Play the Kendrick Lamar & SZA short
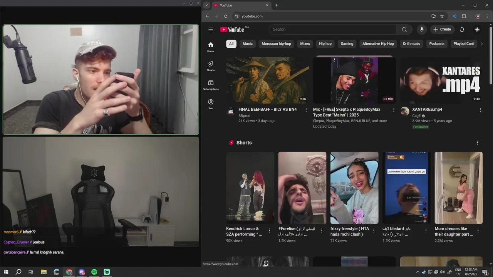The image size is (493, 277). click(250, 188)
